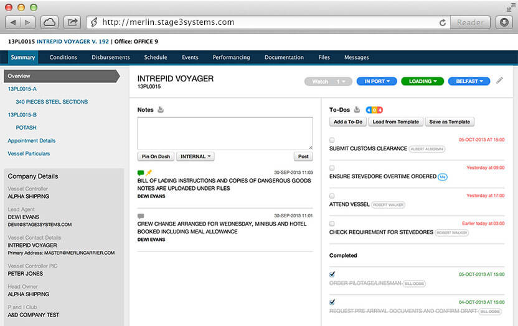The image size is (518, 326).
Task: Click the Share icon in browser toolbar
Action: [x=72, y=22]
